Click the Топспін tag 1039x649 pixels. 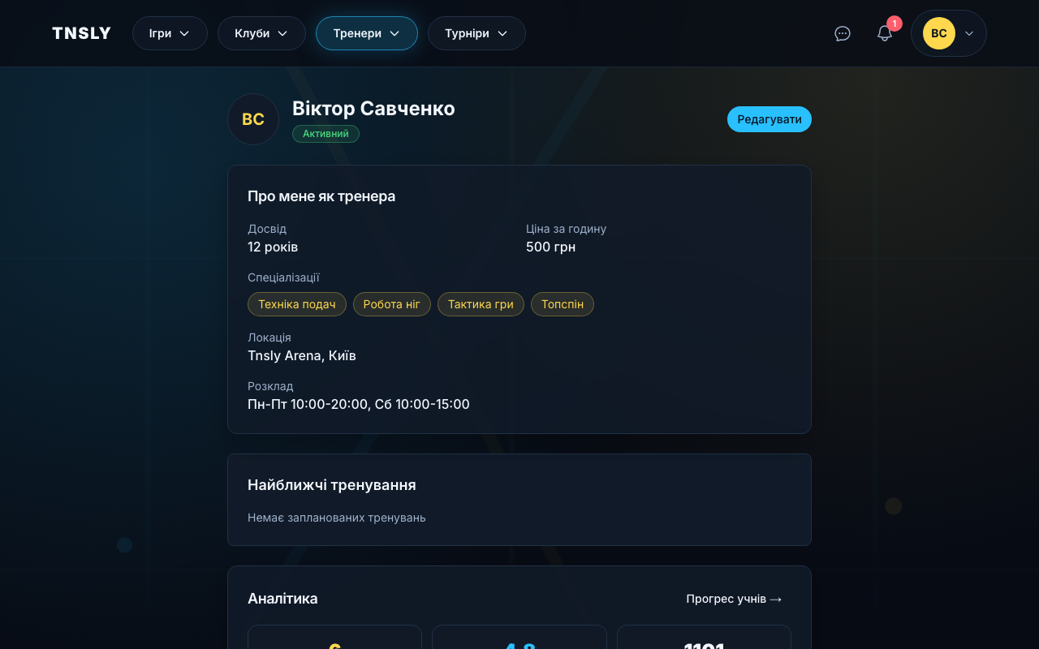[x=563, y=304]
